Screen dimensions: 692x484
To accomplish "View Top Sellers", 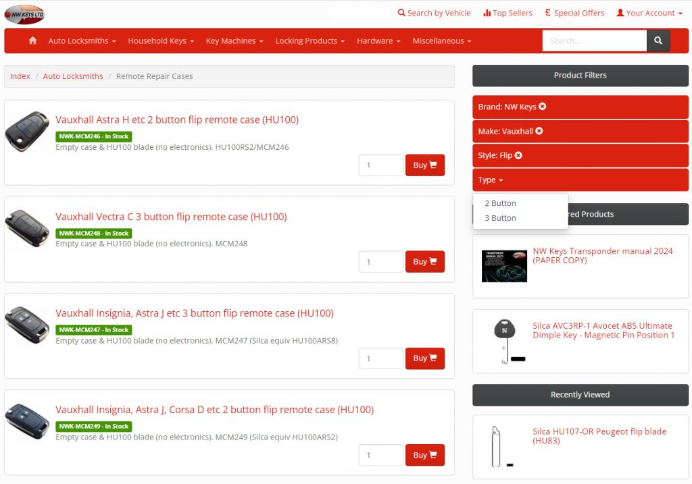I will click(x=508, y=13).
